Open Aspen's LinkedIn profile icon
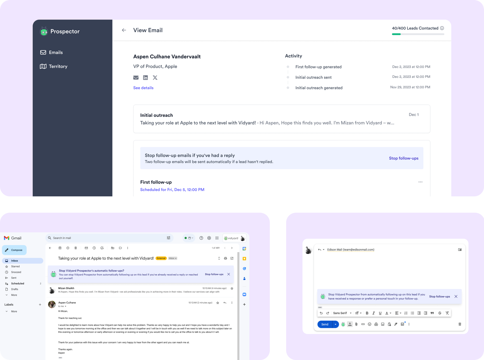The width and height of the screenshot is (484, 360). (145, 78)
